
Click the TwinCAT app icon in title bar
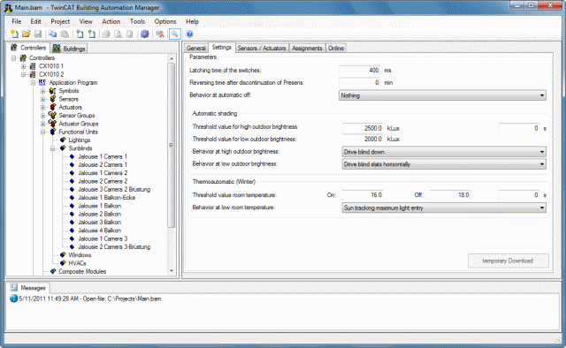coord(8,8)
